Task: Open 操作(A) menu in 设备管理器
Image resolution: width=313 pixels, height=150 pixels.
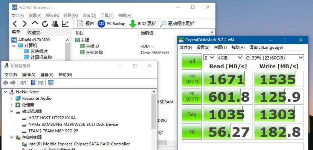Action: click(29, 75)
